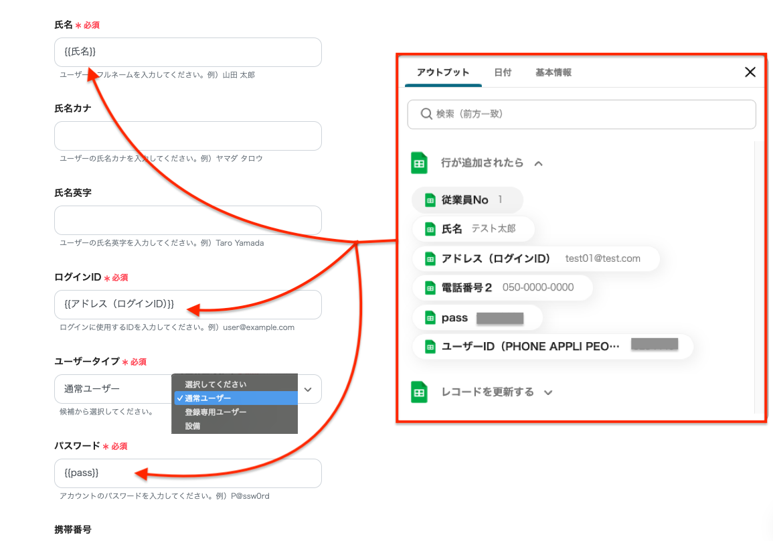773x541 pixels.
Task: Click the test01@test.com value text
Action: click(602, 258)
